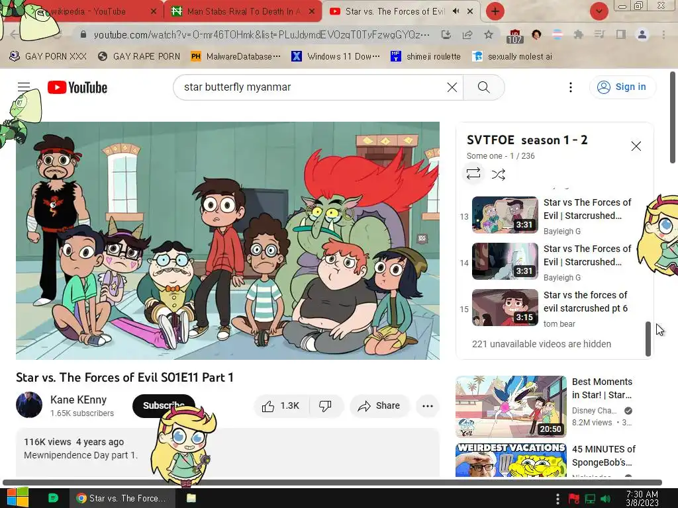The height and width of the screenshot is (508, 678).
Task: Open the tab search dropdown arrow
Action: [x=599, y=12]
